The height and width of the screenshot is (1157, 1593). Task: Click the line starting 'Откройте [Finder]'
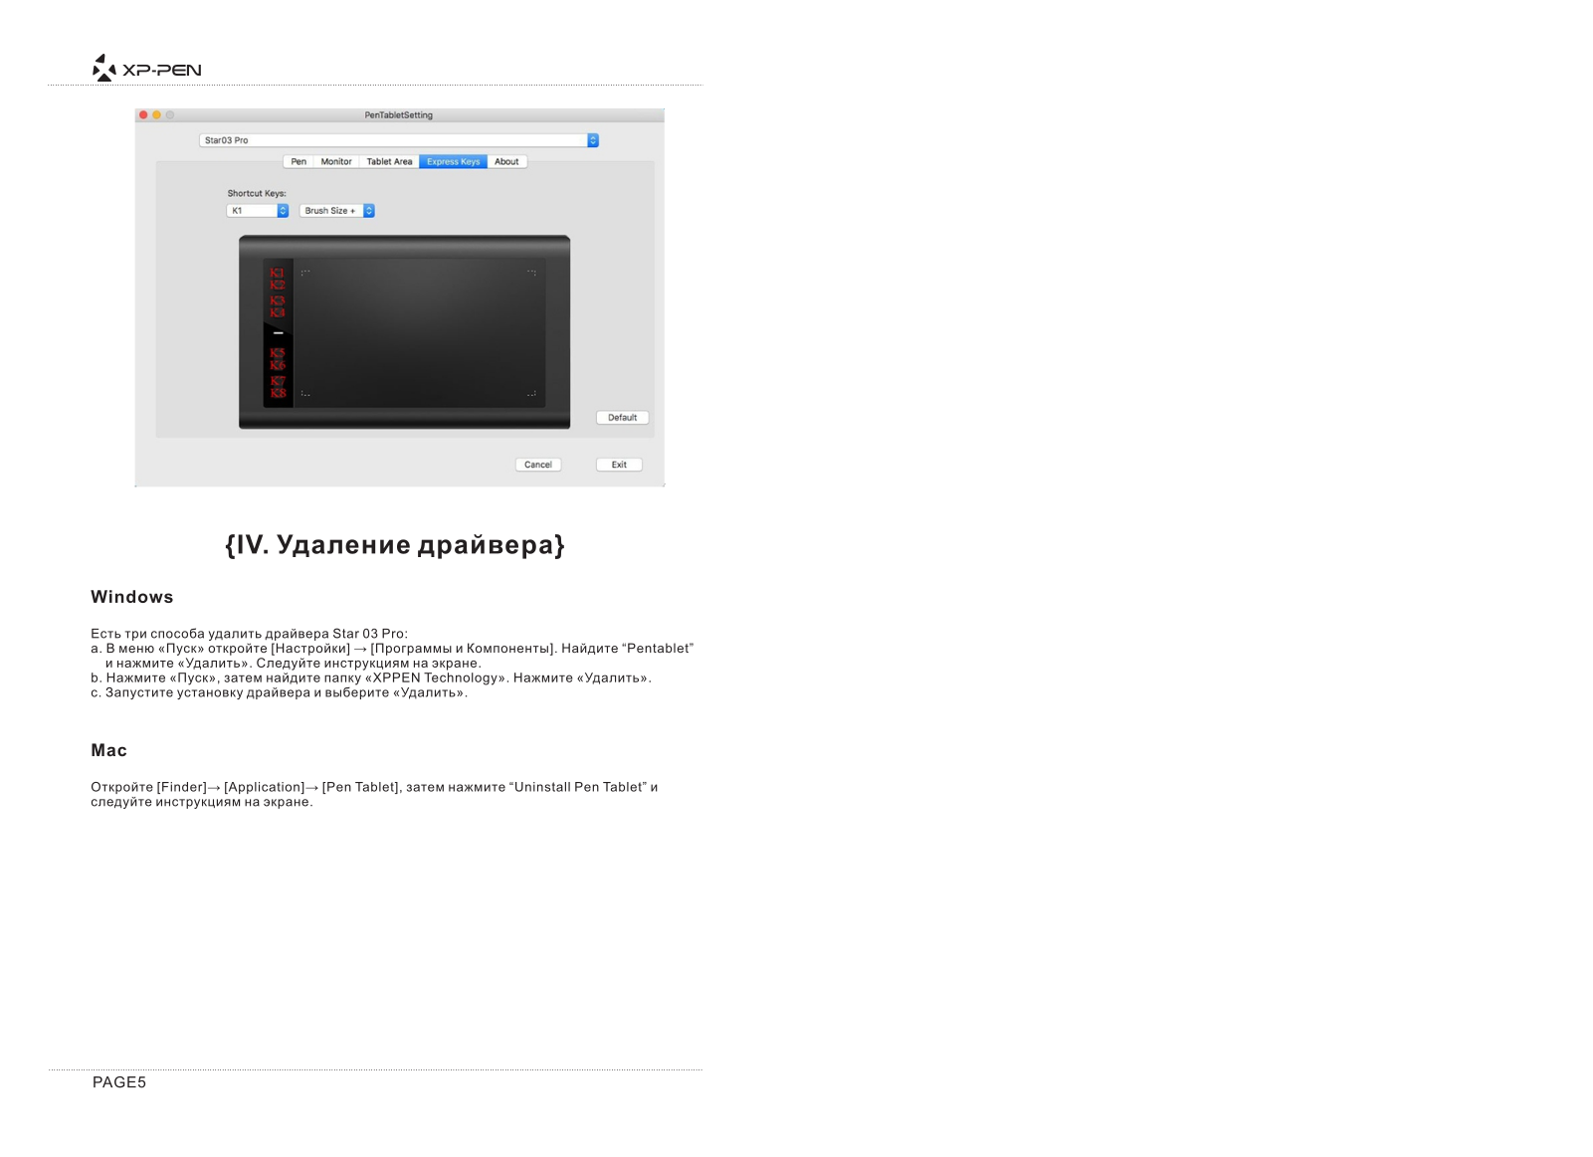pos(374,787)
